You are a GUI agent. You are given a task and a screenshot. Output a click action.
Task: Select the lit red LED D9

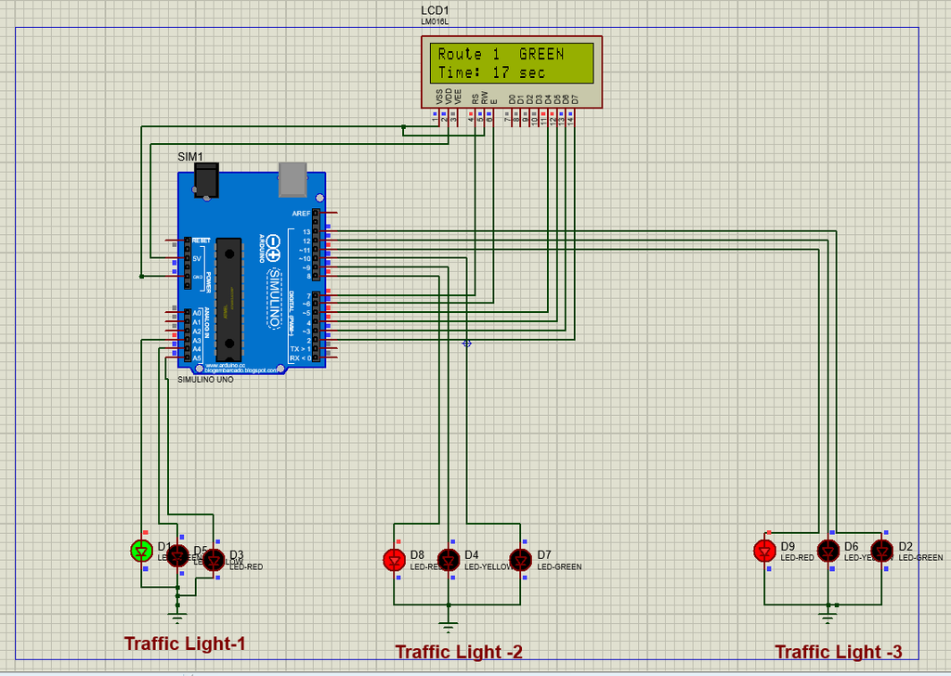tap(764, 551)
